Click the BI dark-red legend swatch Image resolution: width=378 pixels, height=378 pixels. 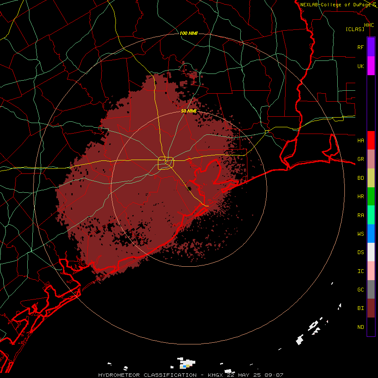pyautogui.click(x=371, y=308)
